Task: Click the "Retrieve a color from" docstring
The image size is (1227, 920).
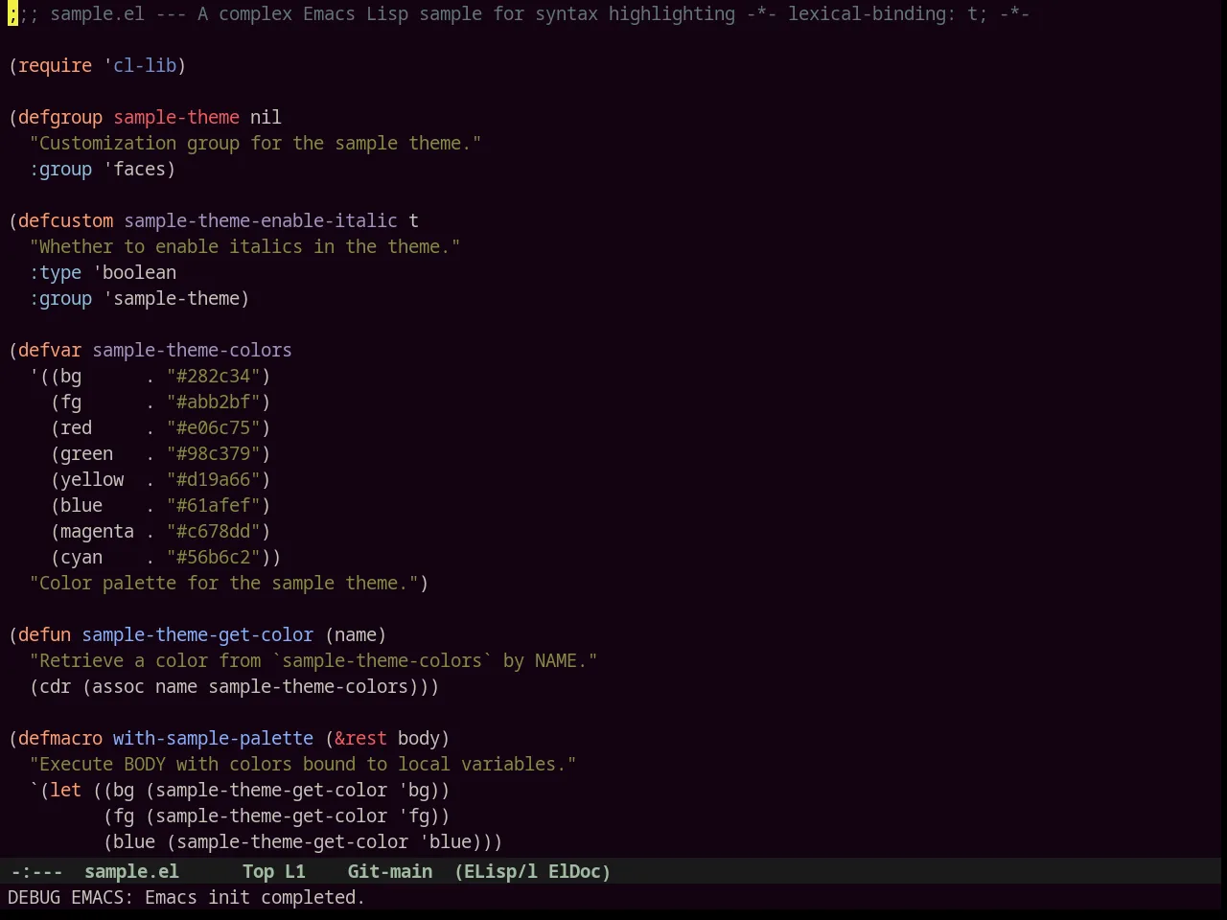Action: [x=313, y=660]
